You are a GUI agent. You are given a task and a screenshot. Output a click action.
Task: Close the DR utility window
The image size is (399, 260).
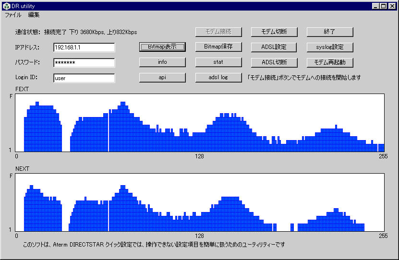click(x=392, y=6)
